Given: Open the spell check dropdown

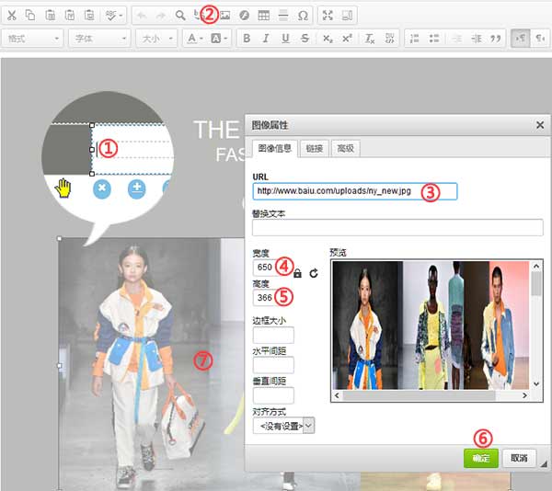Looking at the screenshot, I should [114, 15].
